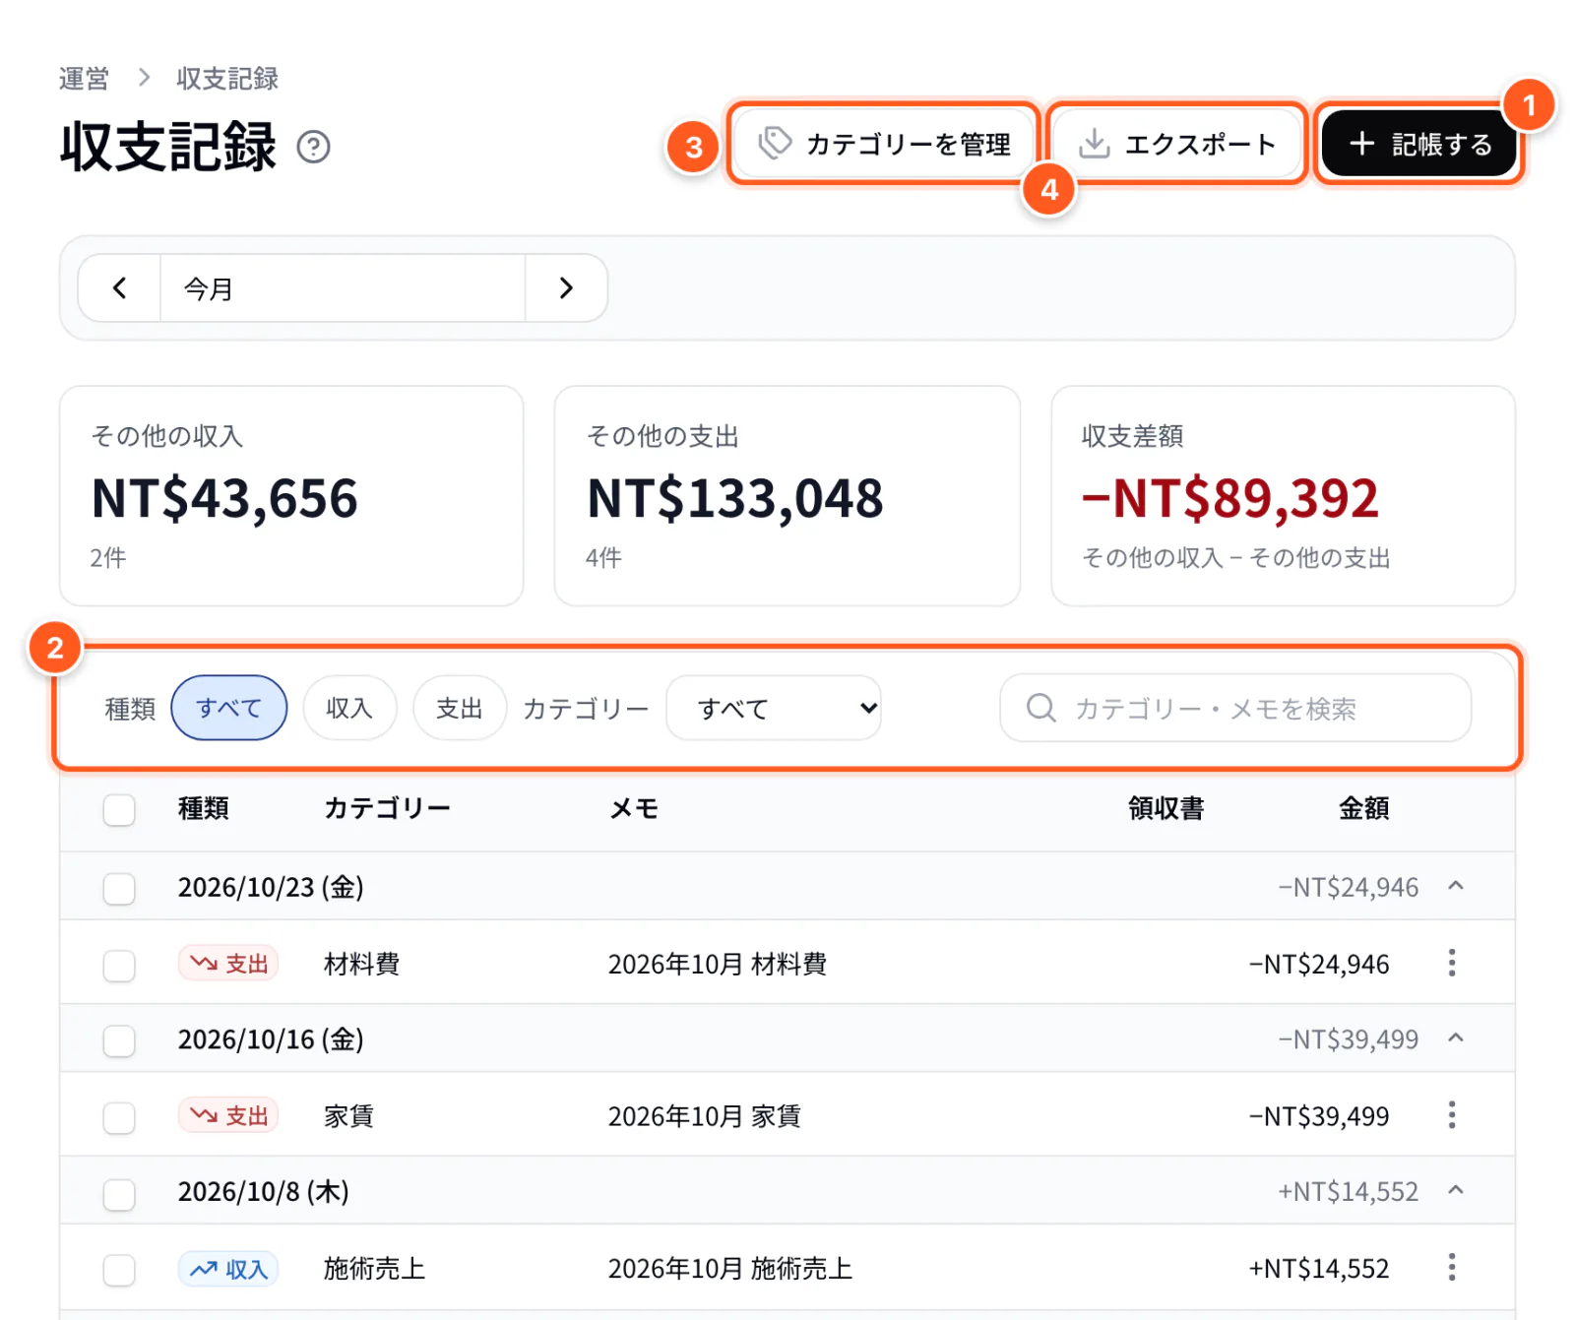Click amount −NT$39,499 in 家賃 row
Image resolution: width=1575 pixels, height=1320 pixels.
[1319, 1117]
